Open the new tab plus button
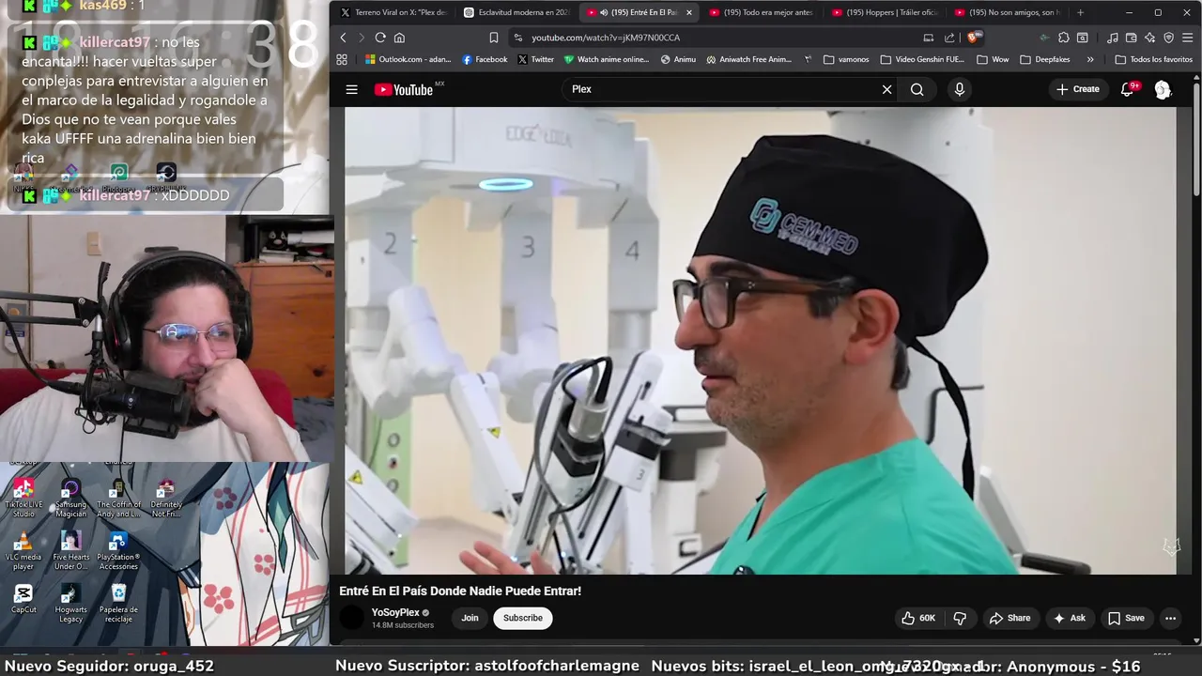1202x676 pixels. (x=1080, y=12)
